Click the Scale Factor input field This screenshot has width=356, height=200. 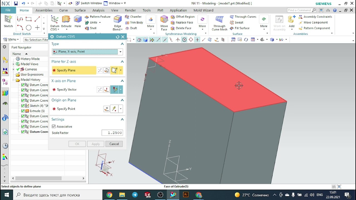coord(112,133)
